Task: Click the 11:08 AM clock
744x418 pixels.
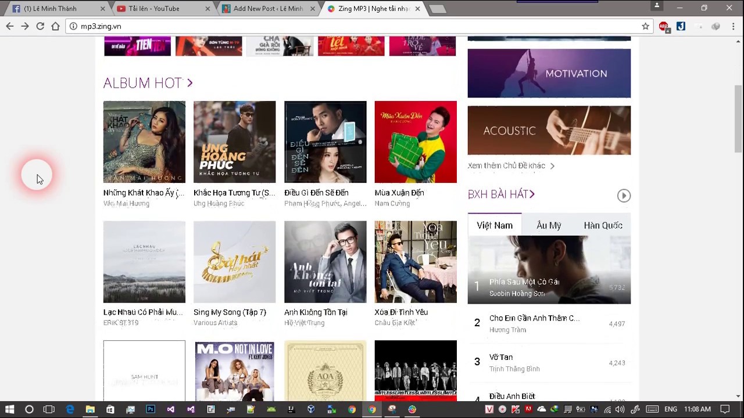Action: click(x=697, y=409)
